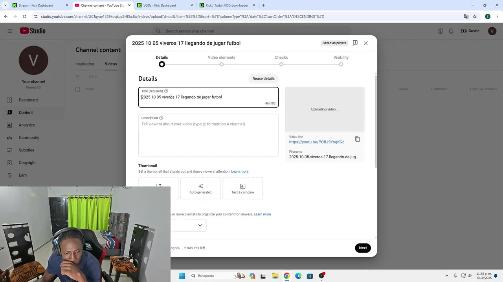Open Test & compare thumbnail option
The image size is (503, 282).
point(242,188)
